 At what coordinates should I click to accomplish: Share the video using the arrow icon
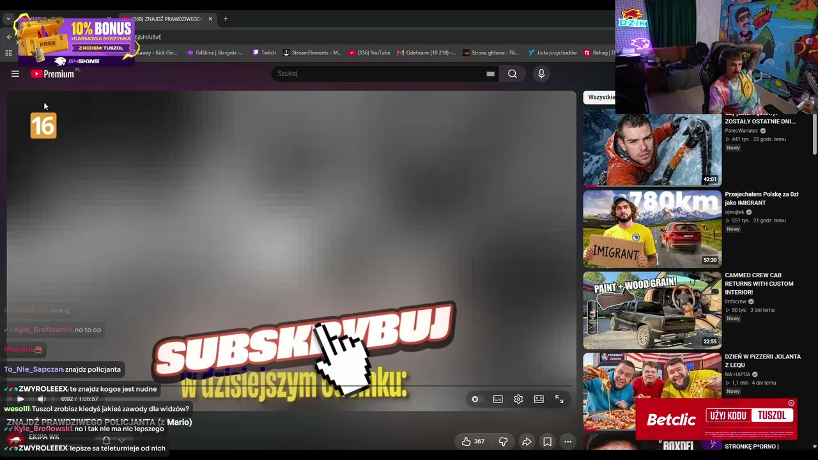point(527,441)
